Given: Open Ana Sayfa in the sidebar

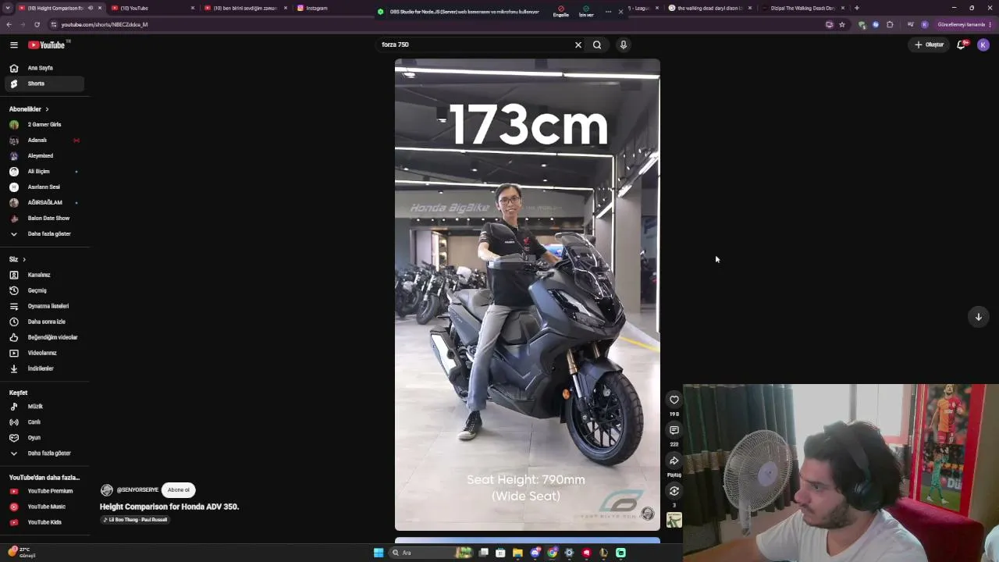Looking at the screenshot, I should [44, 68].
